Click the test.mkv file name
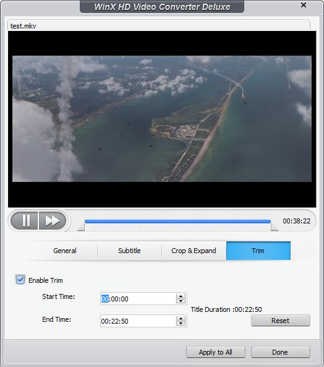This screenshot has width=324, height=367. (23, 26)
